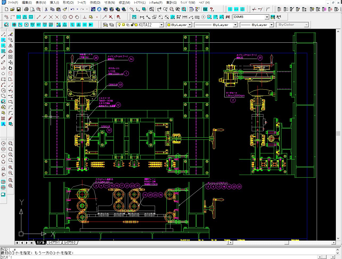The height and width of the screenshot is (259, 342).
Task: Click the Save floppy disk icon
Action: tap(19, 9)
